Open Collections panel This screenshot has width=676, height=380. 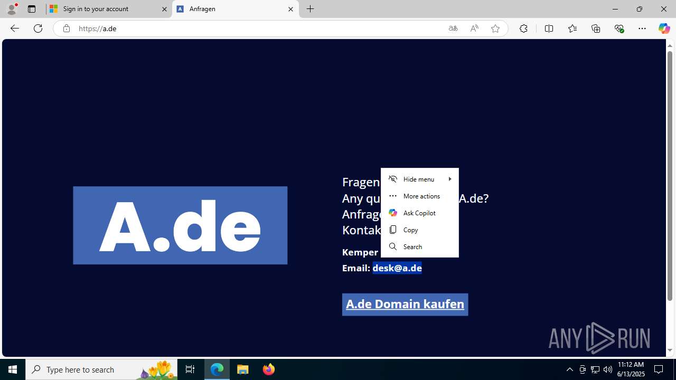coord(596,28)
